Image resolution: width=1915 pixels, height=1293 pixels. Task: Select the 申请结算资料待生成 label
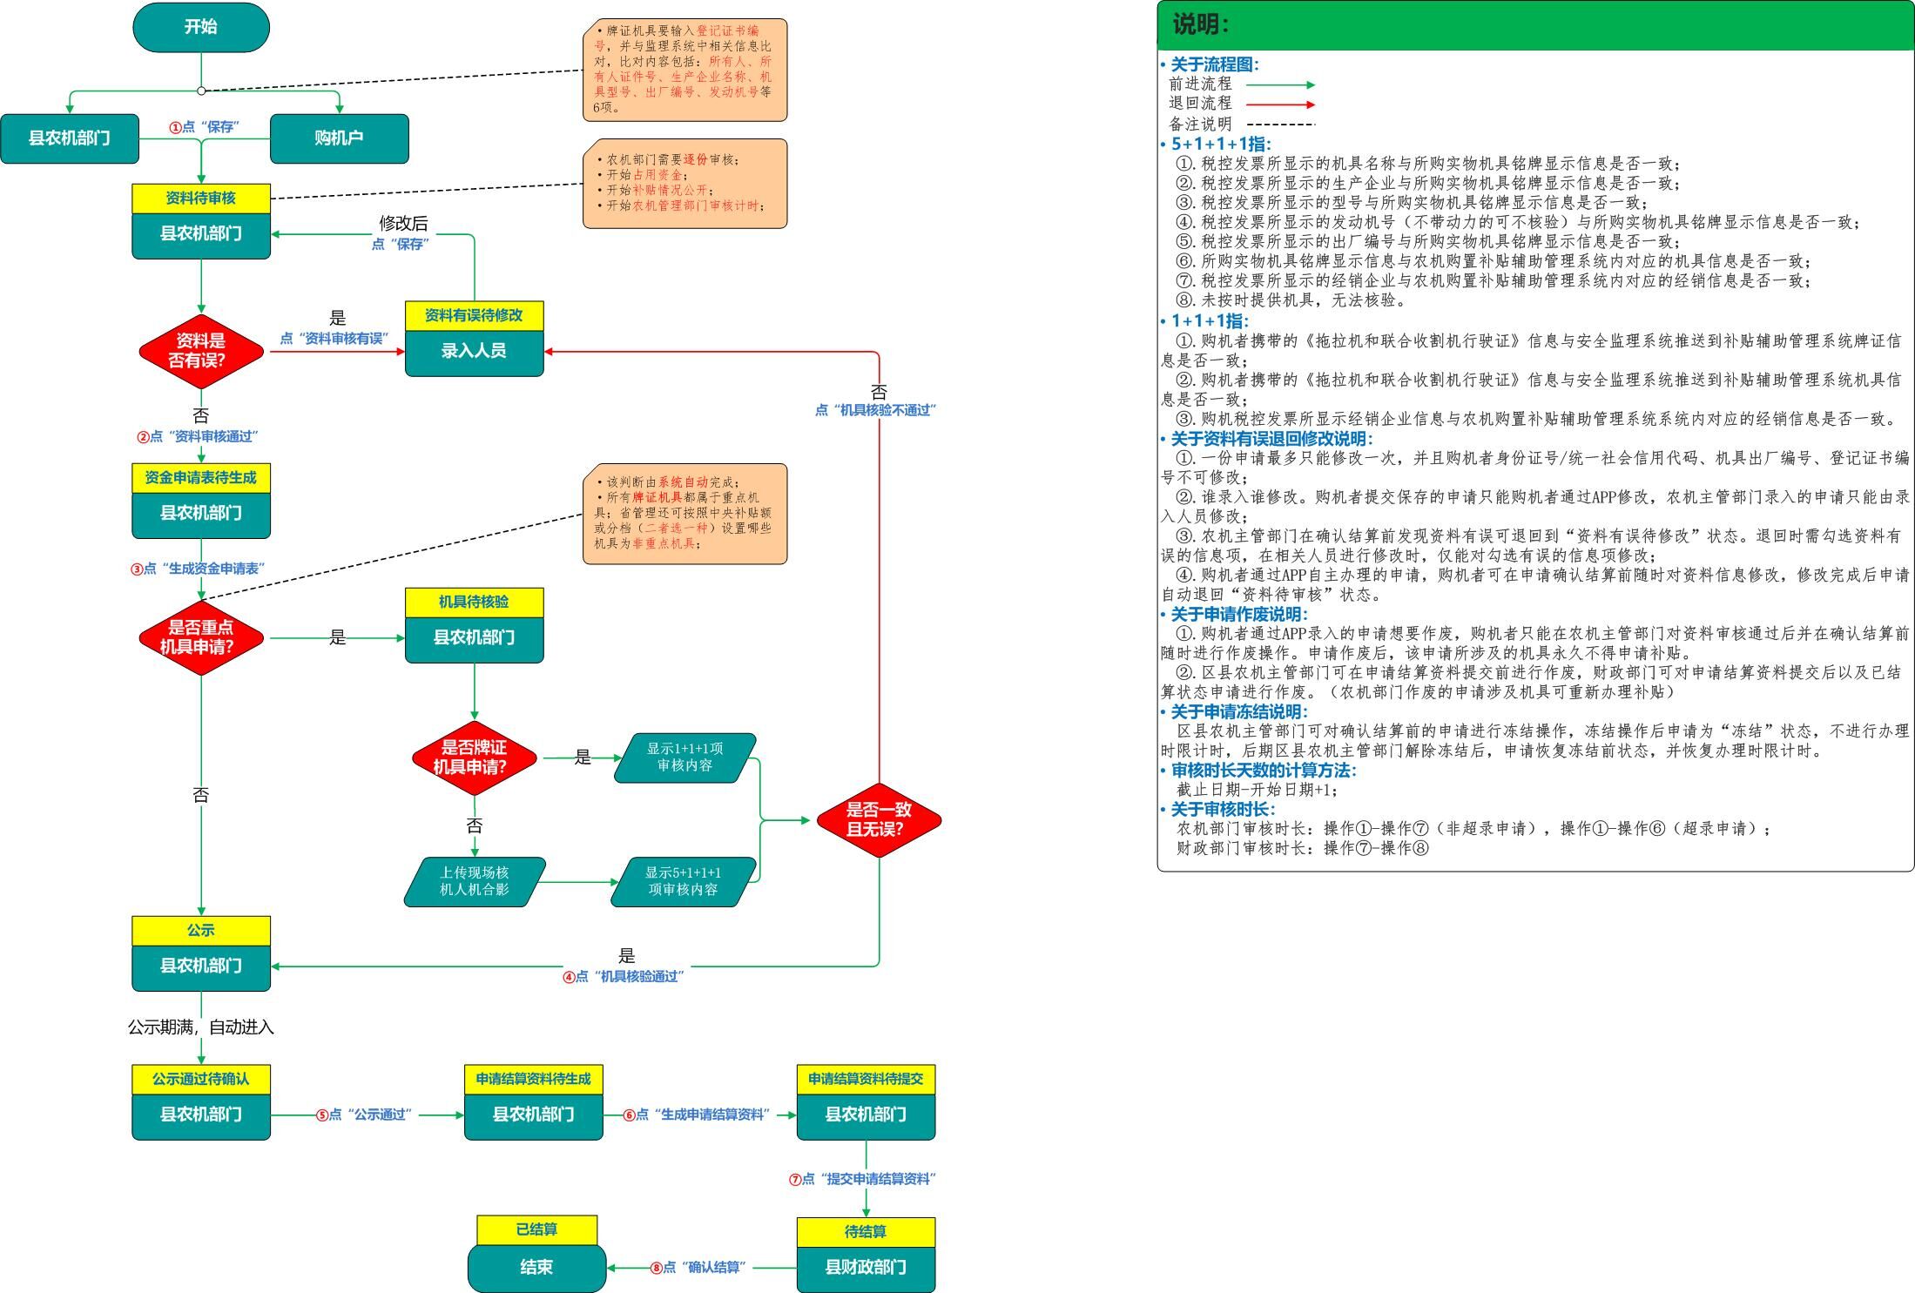click(x=533, y=1080)
